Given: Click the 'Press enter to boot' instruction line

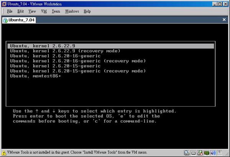Looking at the screenshot, I should [86, 116].
